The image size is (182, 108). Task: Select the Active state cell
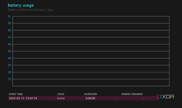coord(61,98)
